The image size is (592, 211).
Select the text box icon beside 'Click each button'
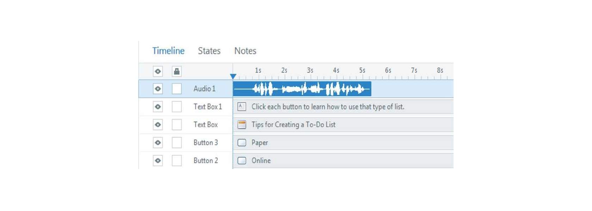242,107
